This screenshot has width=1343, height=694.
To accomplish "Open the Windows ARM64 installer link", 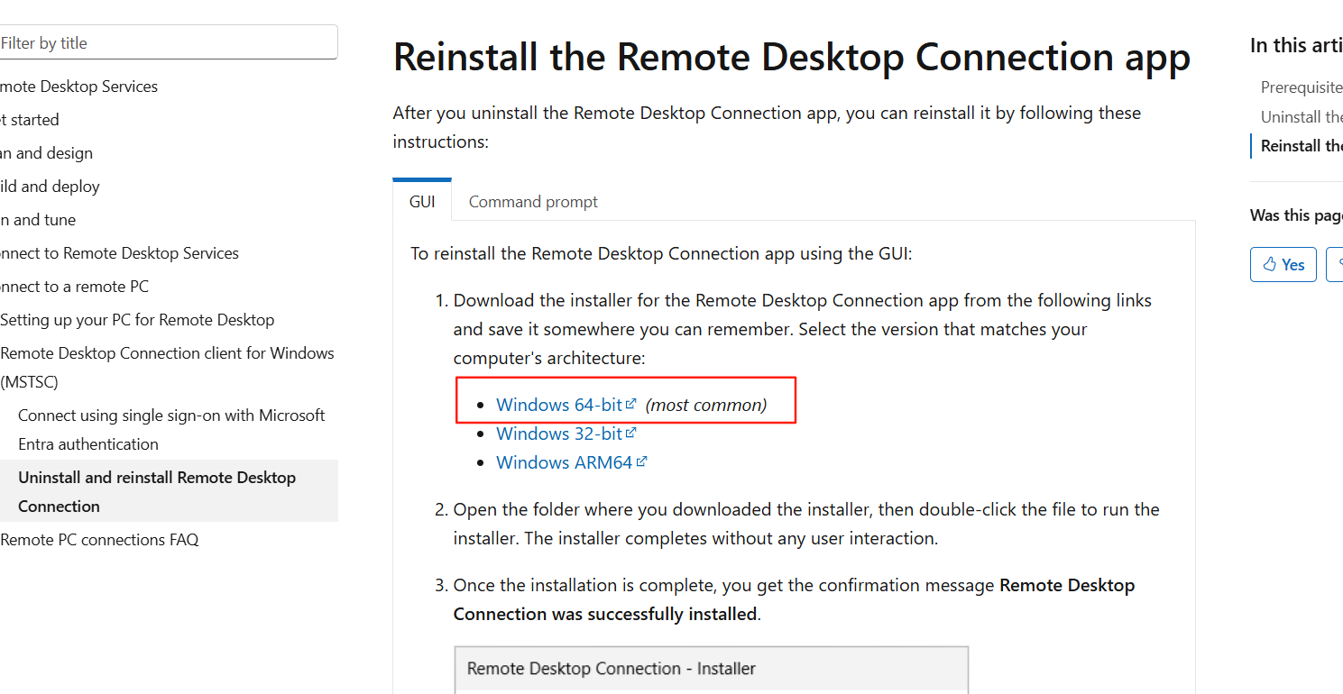I will coord(564,462).
